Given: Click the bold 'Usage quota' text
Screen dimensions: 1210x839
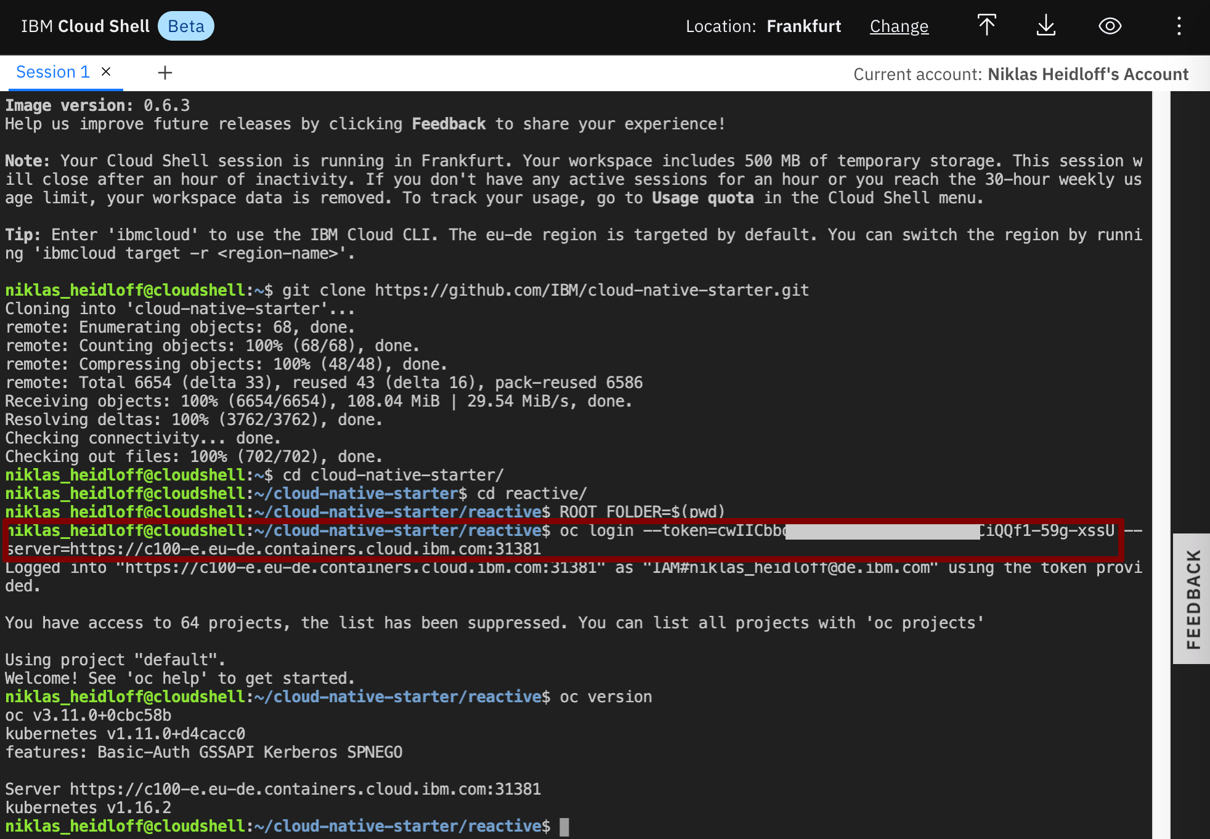Looking at the screenshot, I should point(703,198).
